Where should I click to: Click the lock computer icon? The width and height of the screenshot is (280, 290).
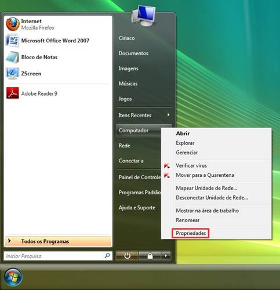150,256
